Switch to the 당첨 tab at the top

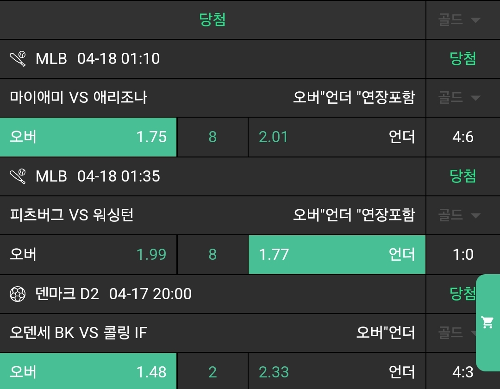click(x=212, y=20)
